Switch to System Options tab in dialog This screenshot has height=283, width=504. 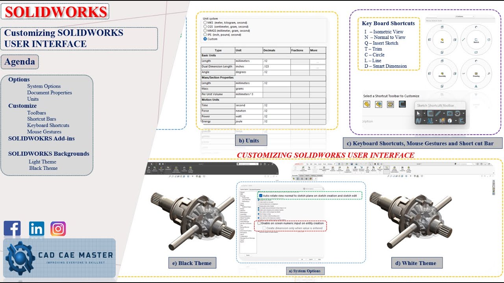[x=244, y=189]
